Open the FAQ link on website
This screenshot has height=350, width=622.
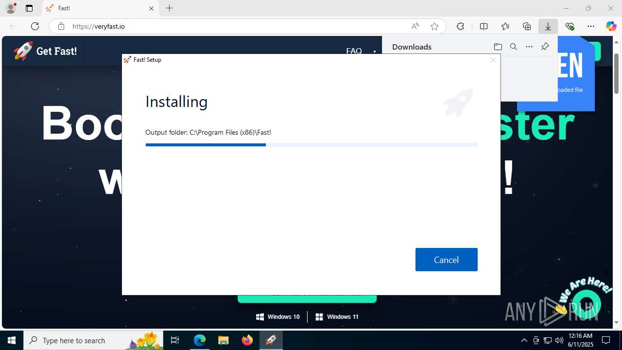pos(354,51)
